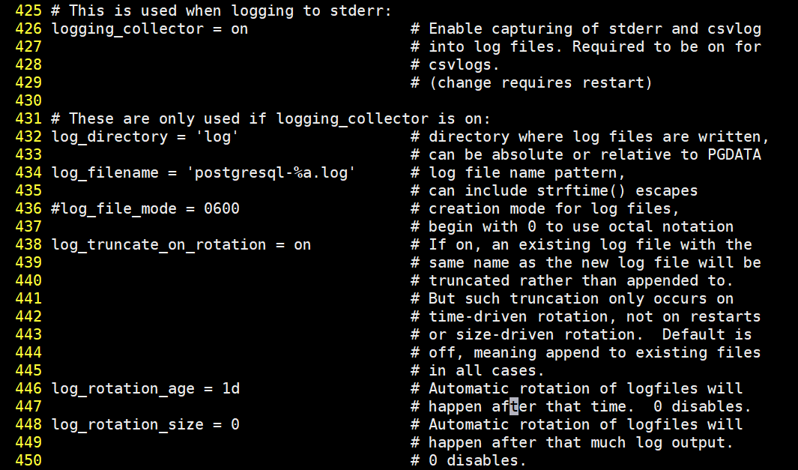Screen dimensions: 798x470
Task: Click line number 438 in the gutter
Action: coord(28,245)
